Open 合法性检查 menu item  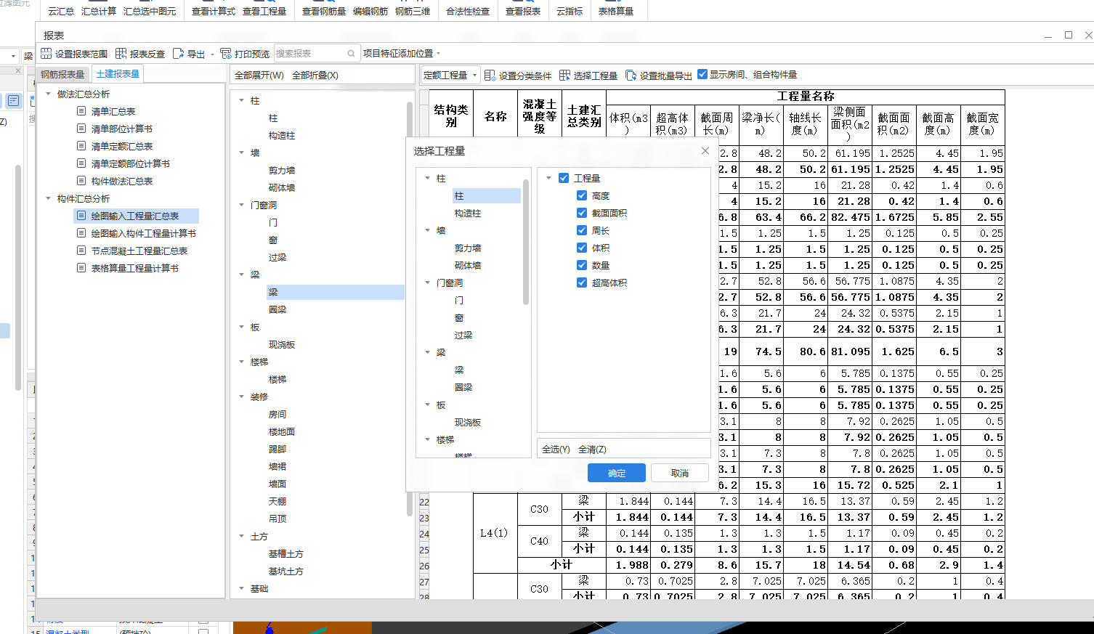pos(468,12)
